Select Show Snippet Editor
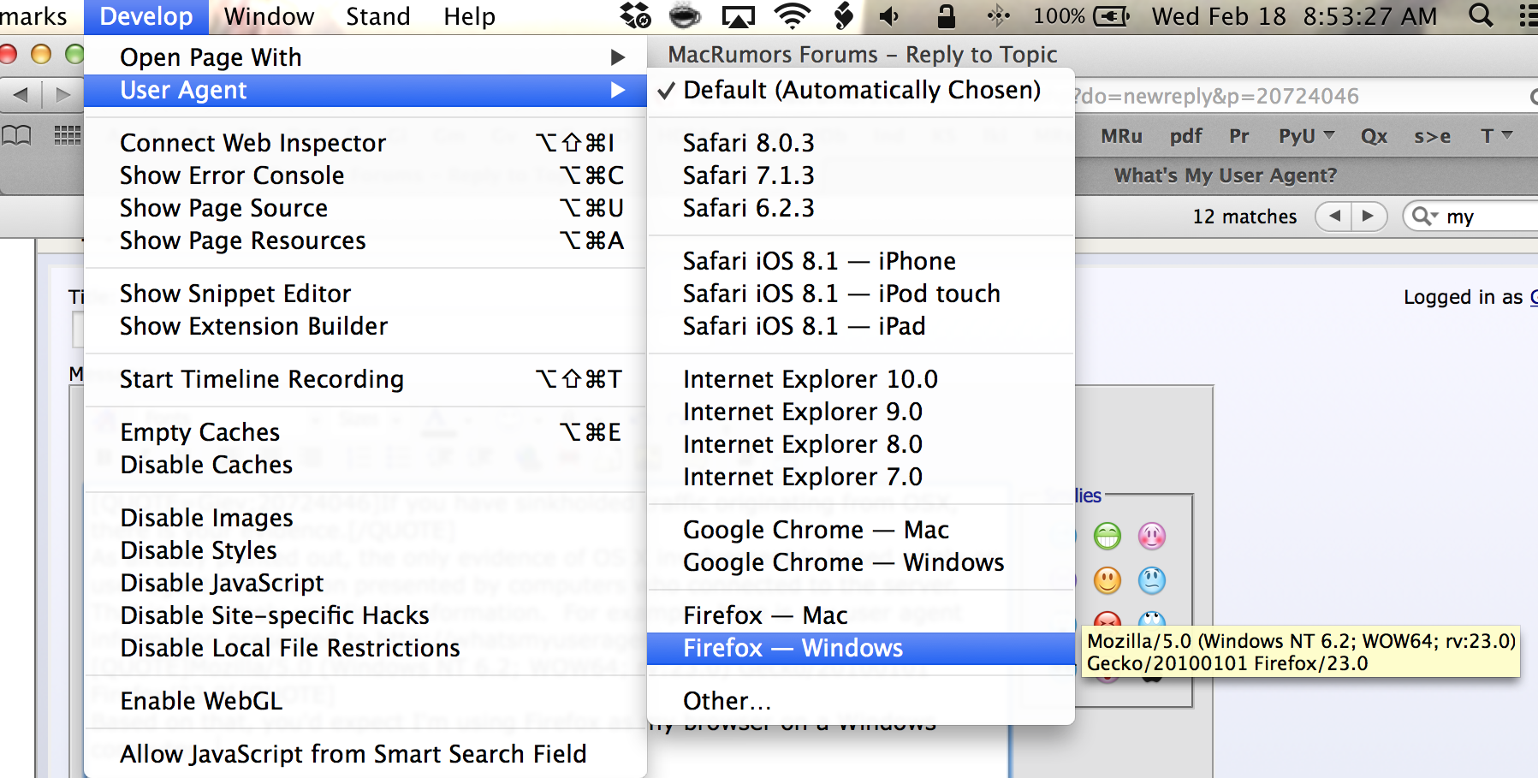 [365, 294]
